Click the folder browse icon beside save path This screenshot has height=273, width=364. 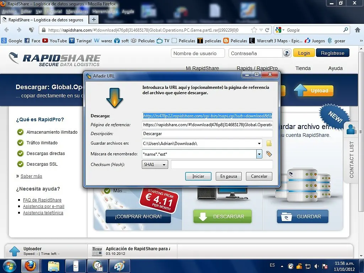click(269, 143)
